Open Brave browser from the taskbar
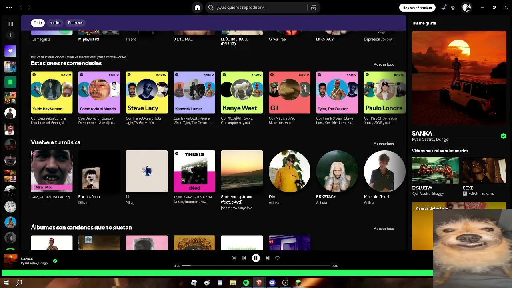 259,283
